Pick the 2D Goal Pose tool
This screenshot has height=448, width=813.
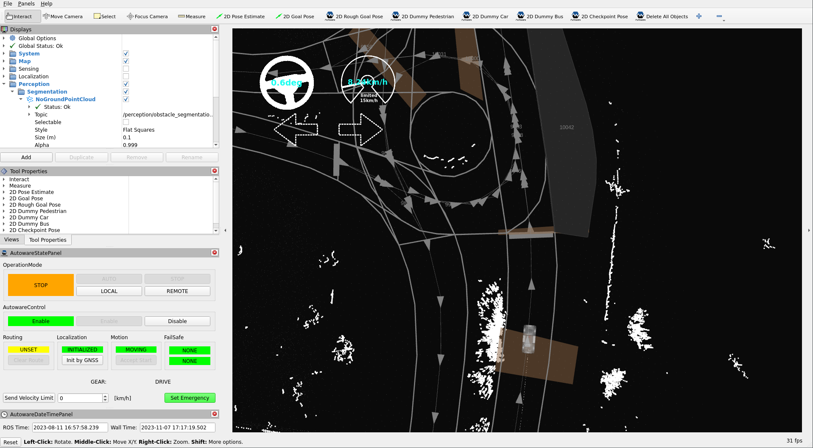click(295, 17)
